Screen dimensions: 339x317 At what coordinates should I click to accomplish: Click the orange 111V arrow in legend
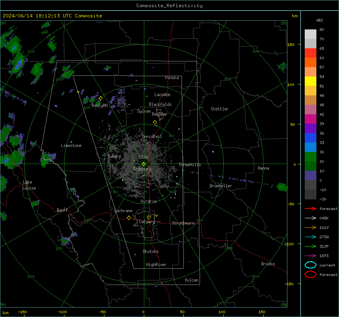click(x=310, y=227)
